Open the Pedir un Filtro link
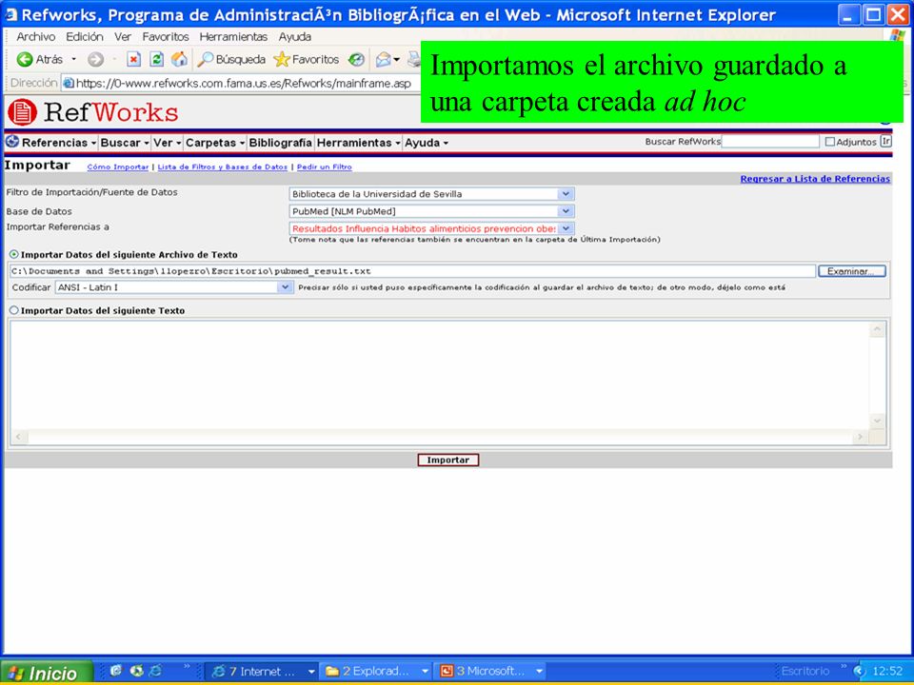The width and height of the screenshot is (914, 685). pyautogui.click(x=324, y=167)
